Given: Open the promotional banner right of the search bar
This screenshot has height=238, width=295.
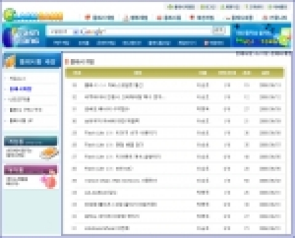Looking at the screenshot, I should tap(261, 35).
